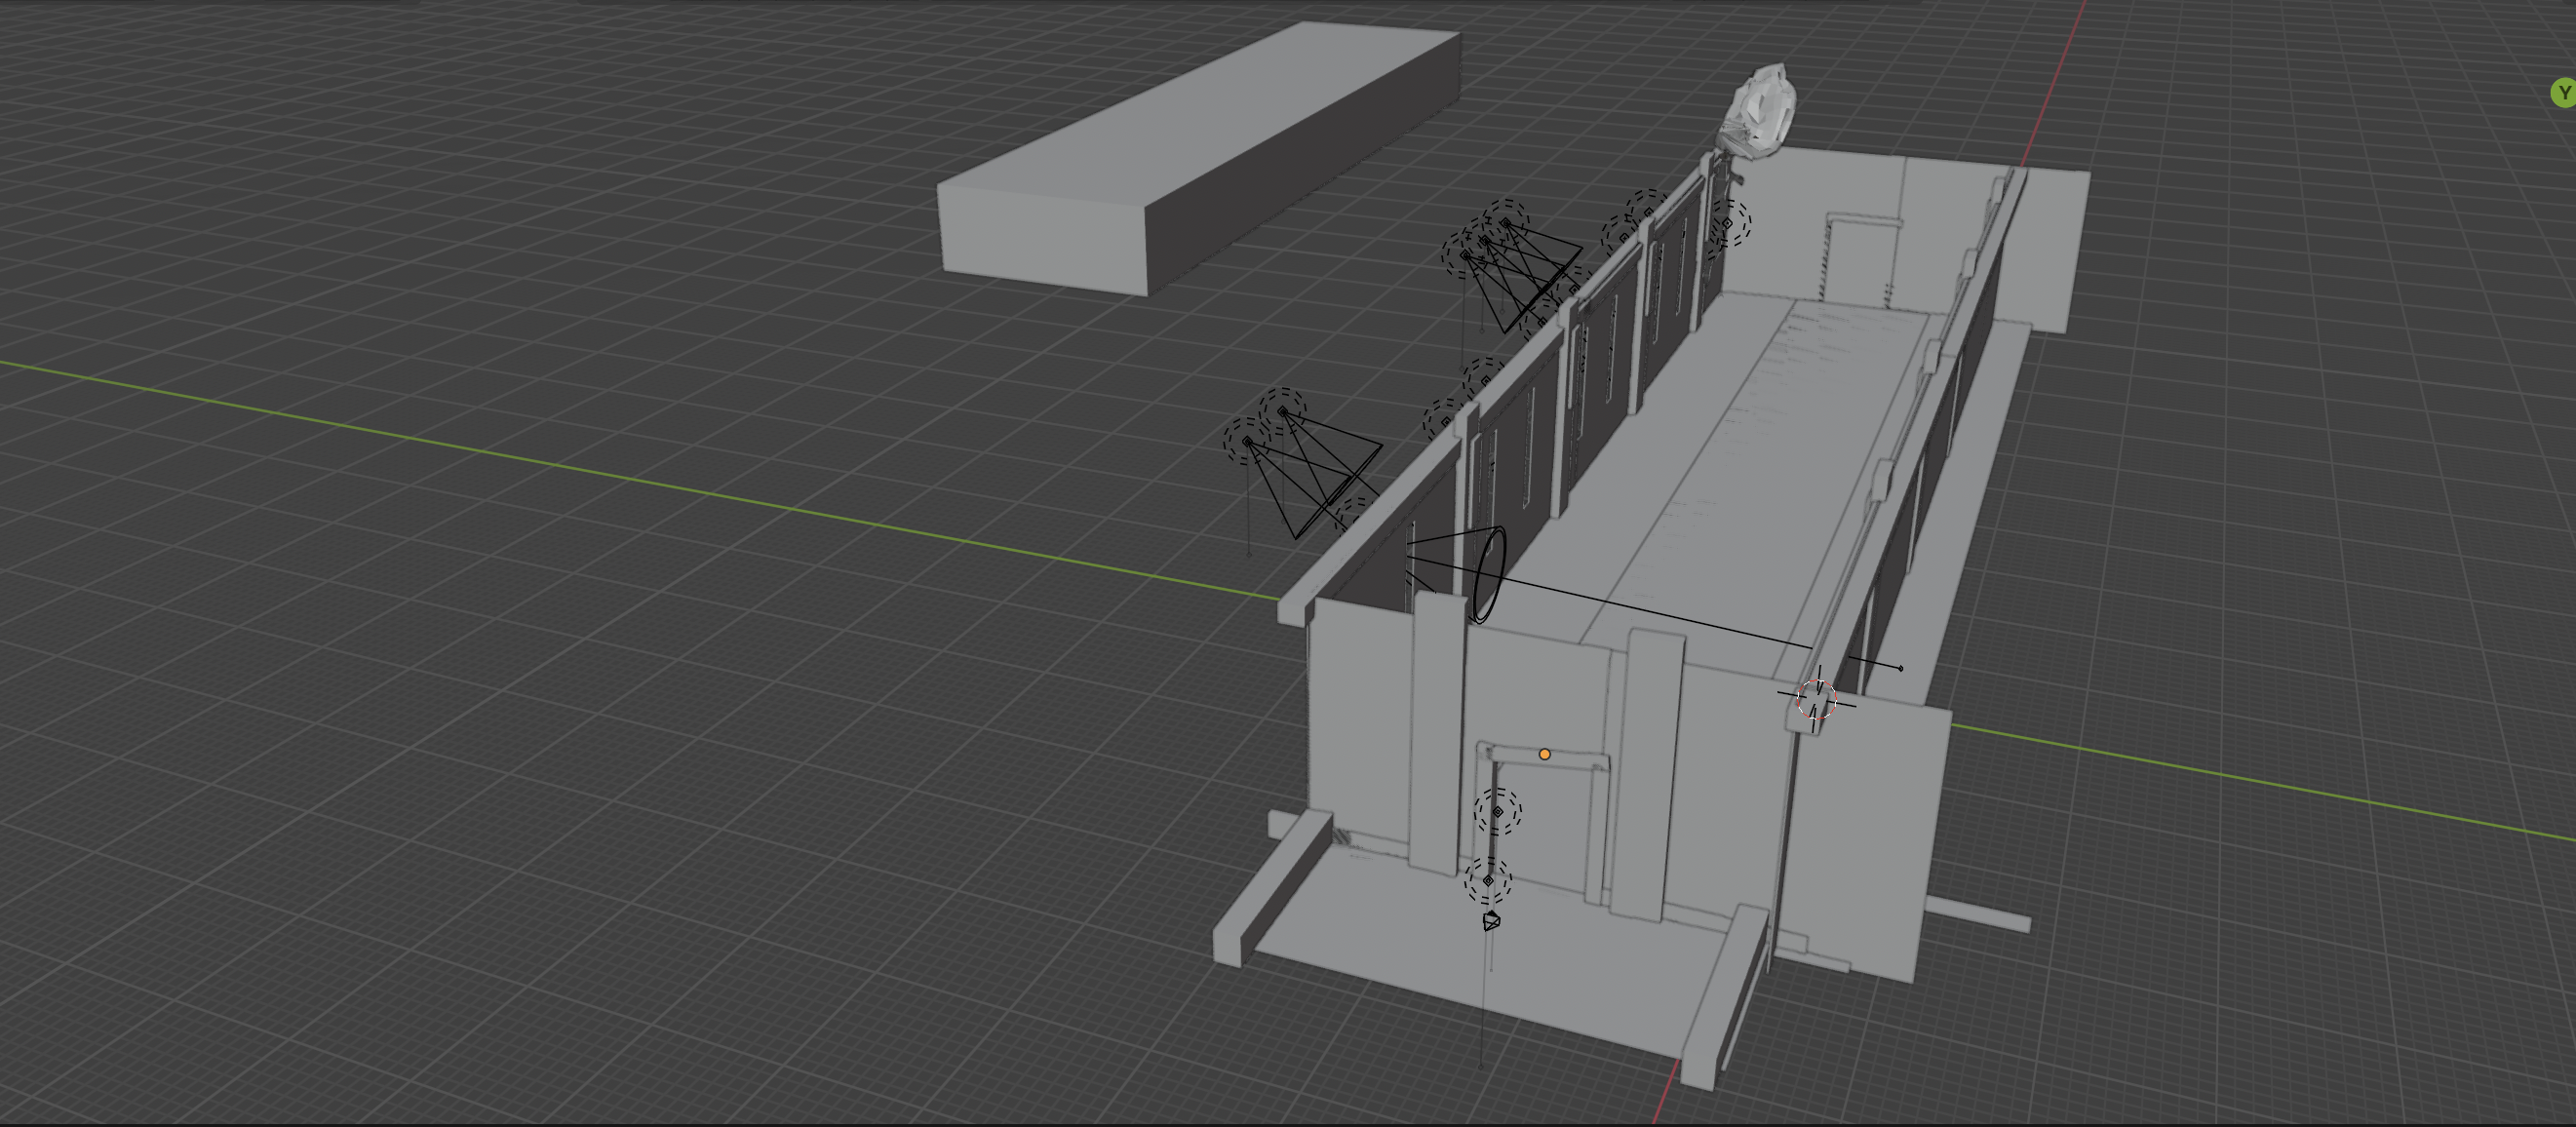Screen dimensions: 2576x1127
Task: Select the large standalone box mesh
Action: (x=1199, y=158)
